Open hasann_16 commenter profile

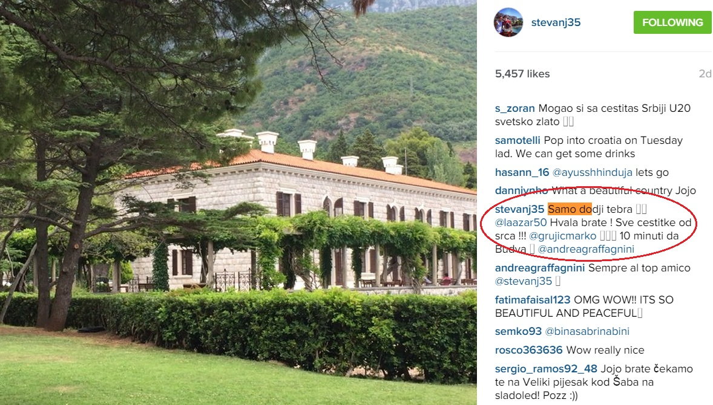pos(522,172)
